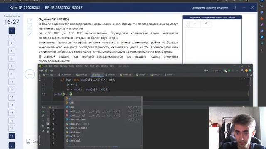Choose 'm25' completion suggestion
This screenshot has height=149, width=266.
[103, 103]
